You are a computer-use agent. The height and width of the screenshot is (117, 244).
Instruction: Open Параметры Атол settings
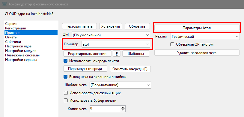point(197,28)
